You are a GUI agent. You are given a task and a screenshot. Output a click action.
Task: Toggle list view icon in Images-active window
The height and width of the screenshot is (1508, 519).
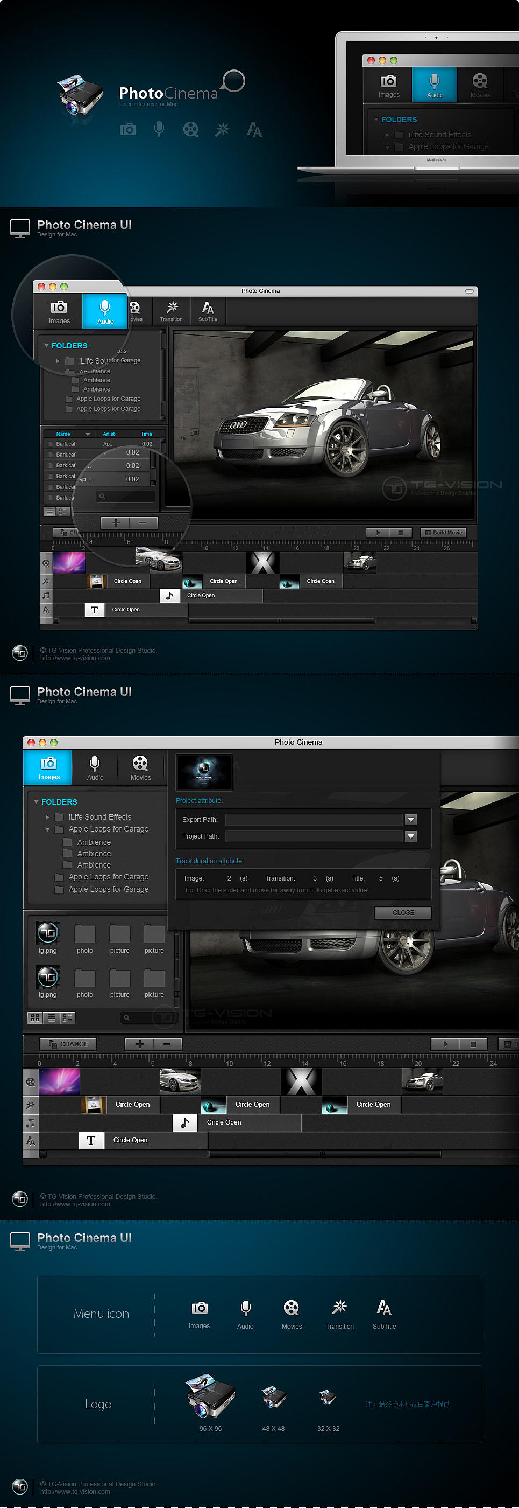coord(52,1017)
